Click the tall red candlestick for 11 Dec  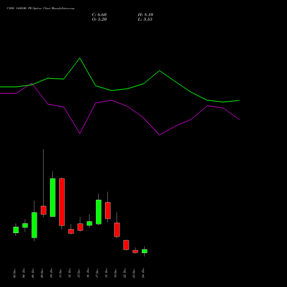(x=62, y=202)
